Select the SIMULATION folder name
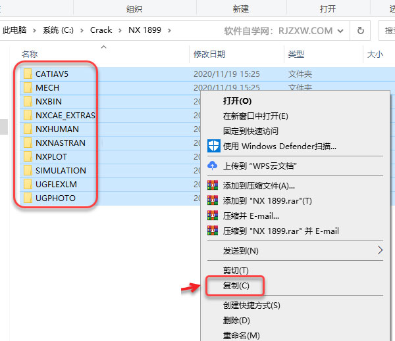 click(x=61, y=171)
